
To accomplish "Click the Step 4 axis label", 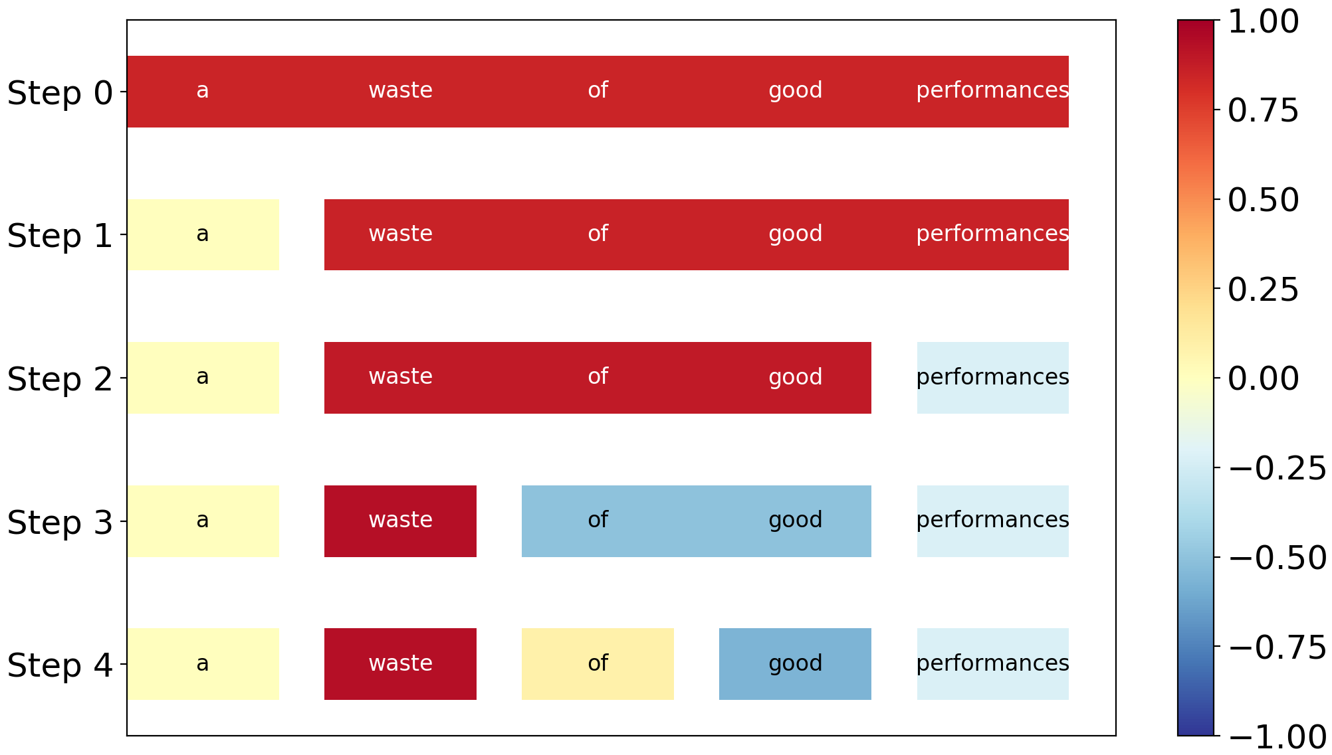I will pos(60,665).
